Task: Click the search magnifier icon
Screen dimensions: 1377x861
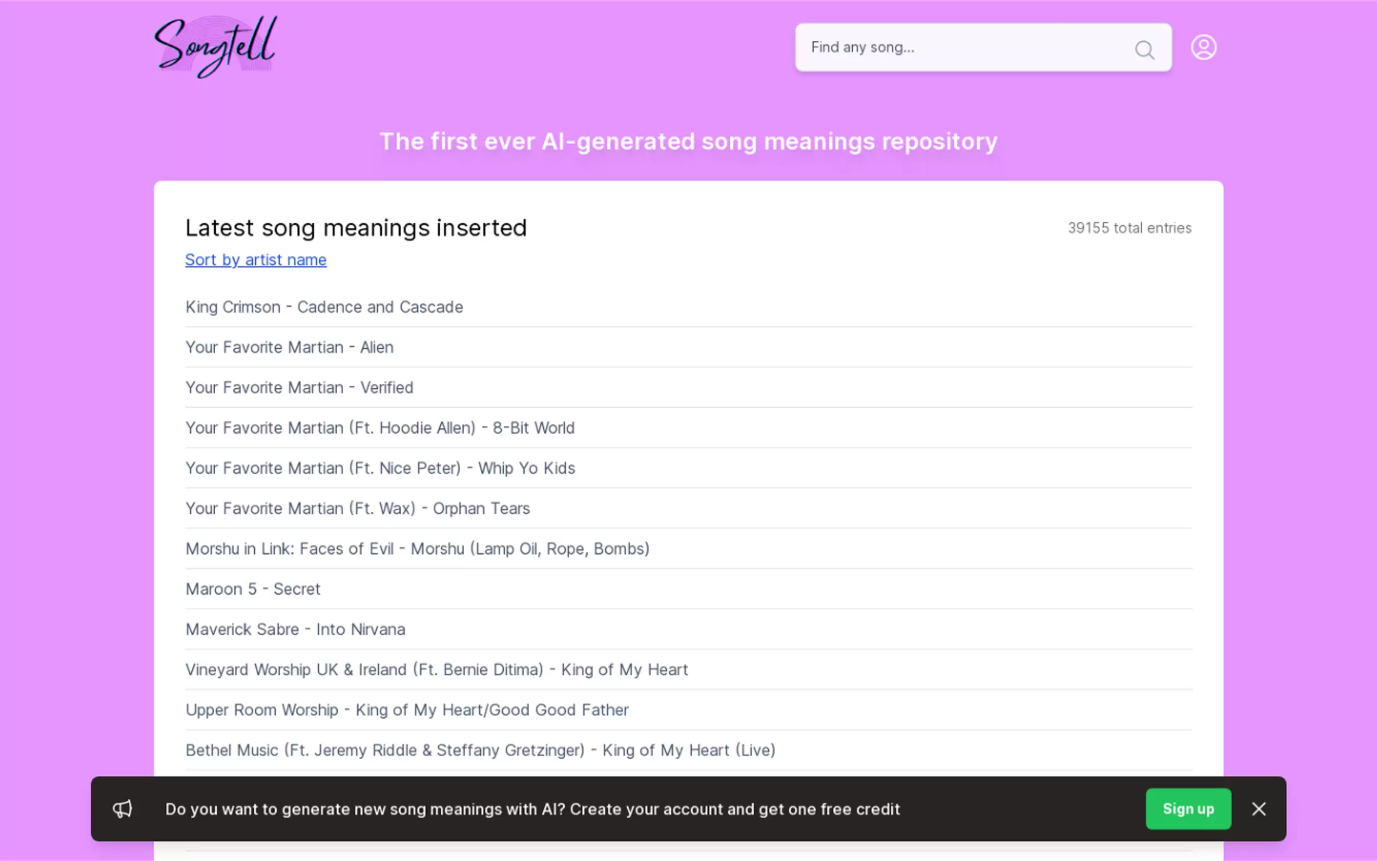Action: pos(1144,50)
